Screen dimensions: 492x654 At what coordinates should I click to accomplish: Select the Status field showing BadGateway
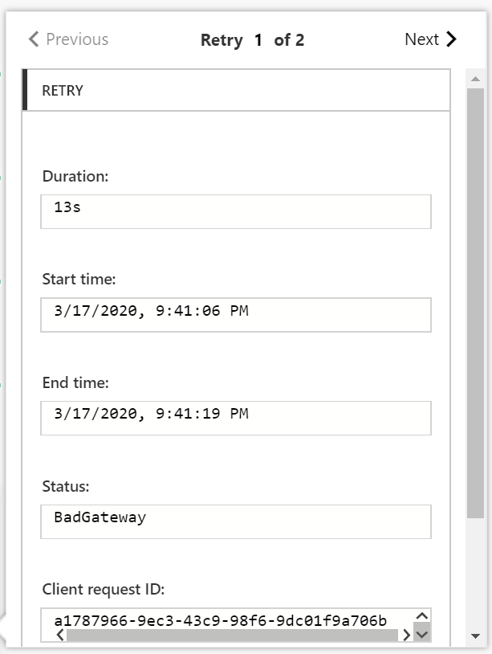pos(235,521)
